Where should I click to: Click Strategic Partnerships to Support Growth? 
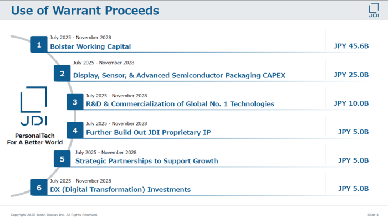[147, 161]
